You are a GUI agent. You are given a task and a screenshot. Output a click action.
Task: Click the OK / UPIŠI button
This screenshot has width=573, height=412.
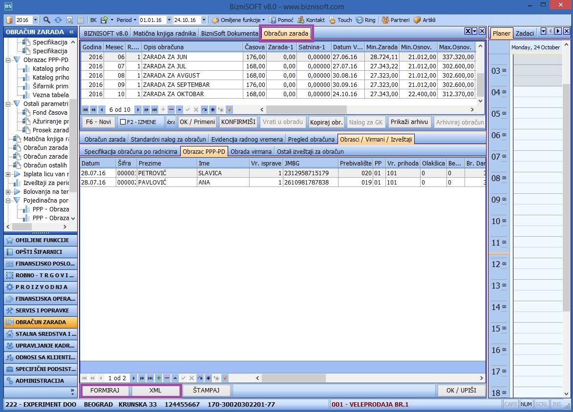461,391
